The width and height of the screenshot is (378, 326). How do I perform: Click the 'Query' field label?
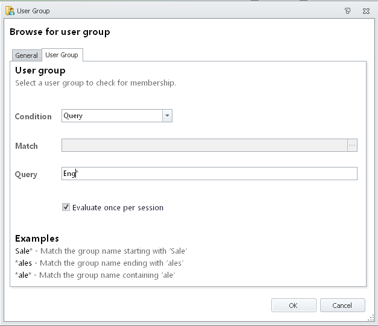click(x=26, y=174)
